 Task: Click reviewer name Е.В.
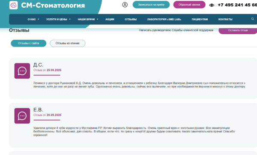click(x=38, y=110)
